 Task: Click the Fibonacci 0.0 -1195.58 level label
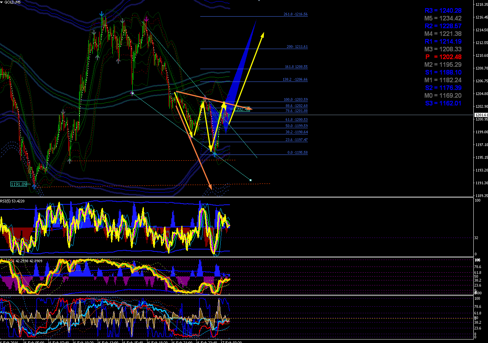(297, 153)
